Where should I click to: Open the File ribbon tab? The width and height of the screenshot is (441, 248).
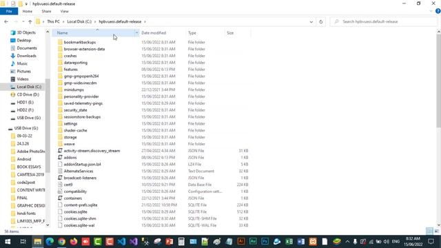tap(9, 11)
